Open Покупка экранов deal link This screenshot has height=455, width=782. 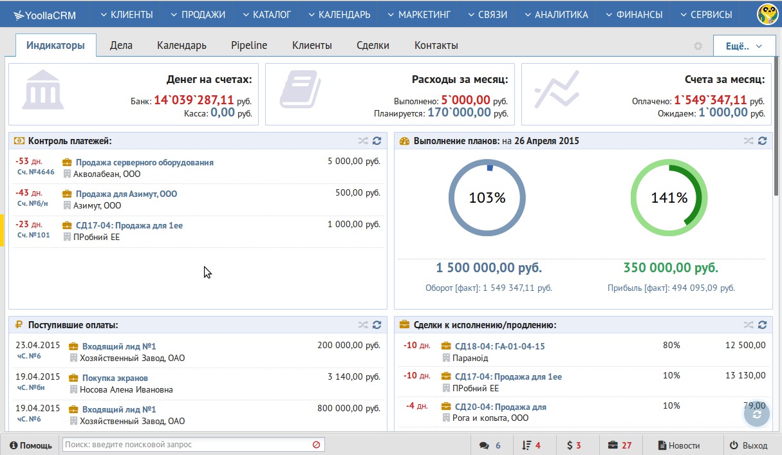115,378
